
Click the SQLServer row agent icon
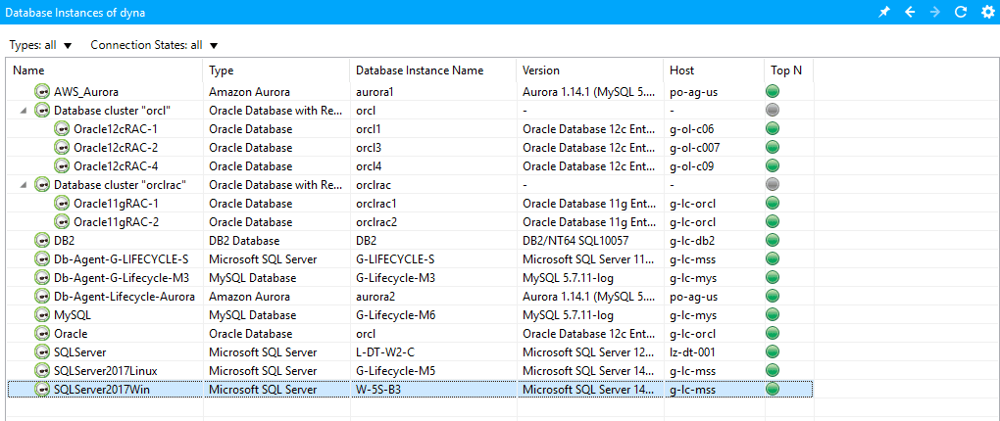(x=42, y=351)
